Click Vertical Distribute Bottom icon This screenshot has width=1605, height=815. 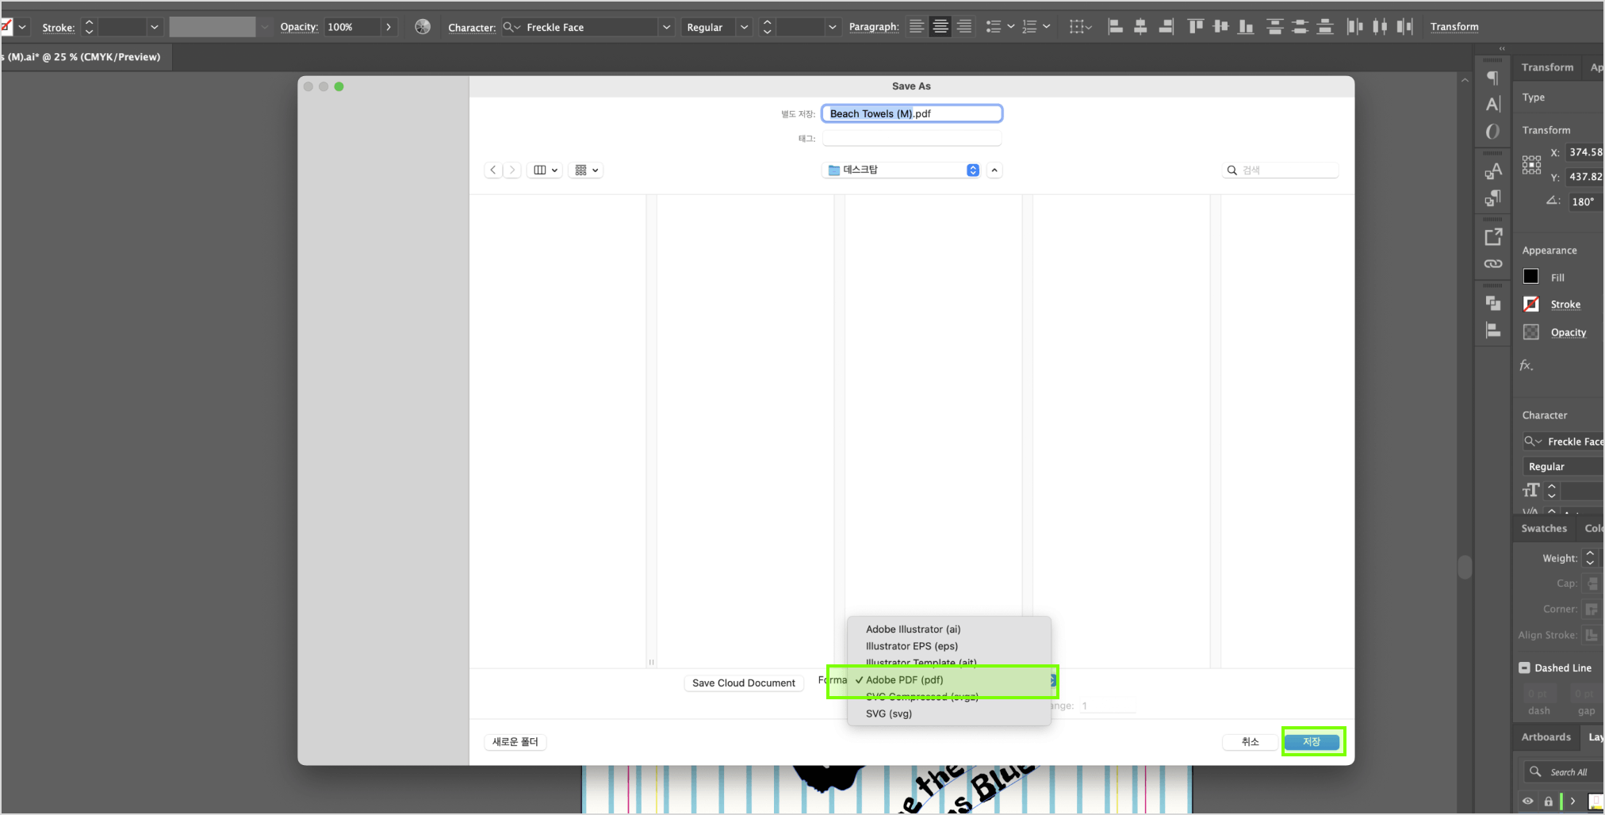point(1325,27)
